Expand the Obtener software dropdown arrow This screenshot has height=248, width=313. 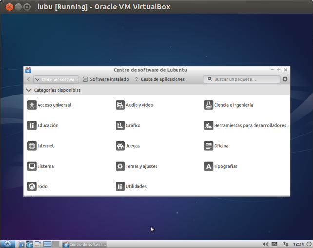point(37,79)
